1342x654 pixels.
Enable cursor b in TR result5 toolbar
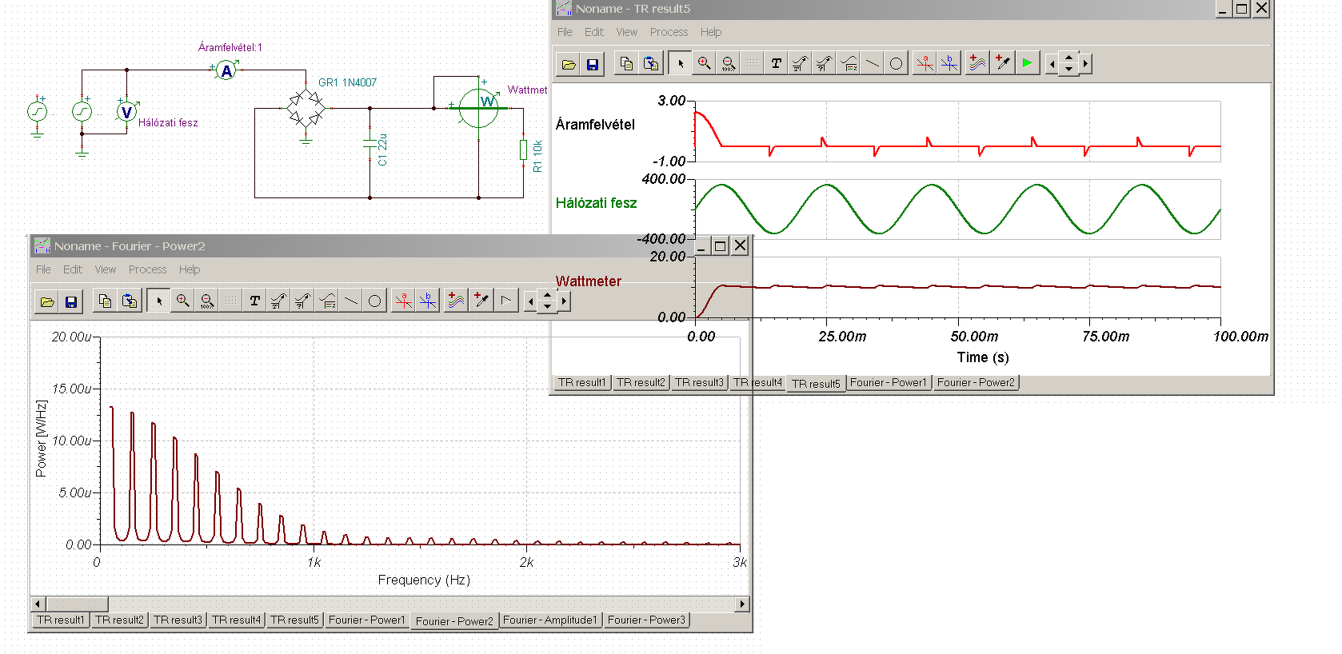pos(949,63)
